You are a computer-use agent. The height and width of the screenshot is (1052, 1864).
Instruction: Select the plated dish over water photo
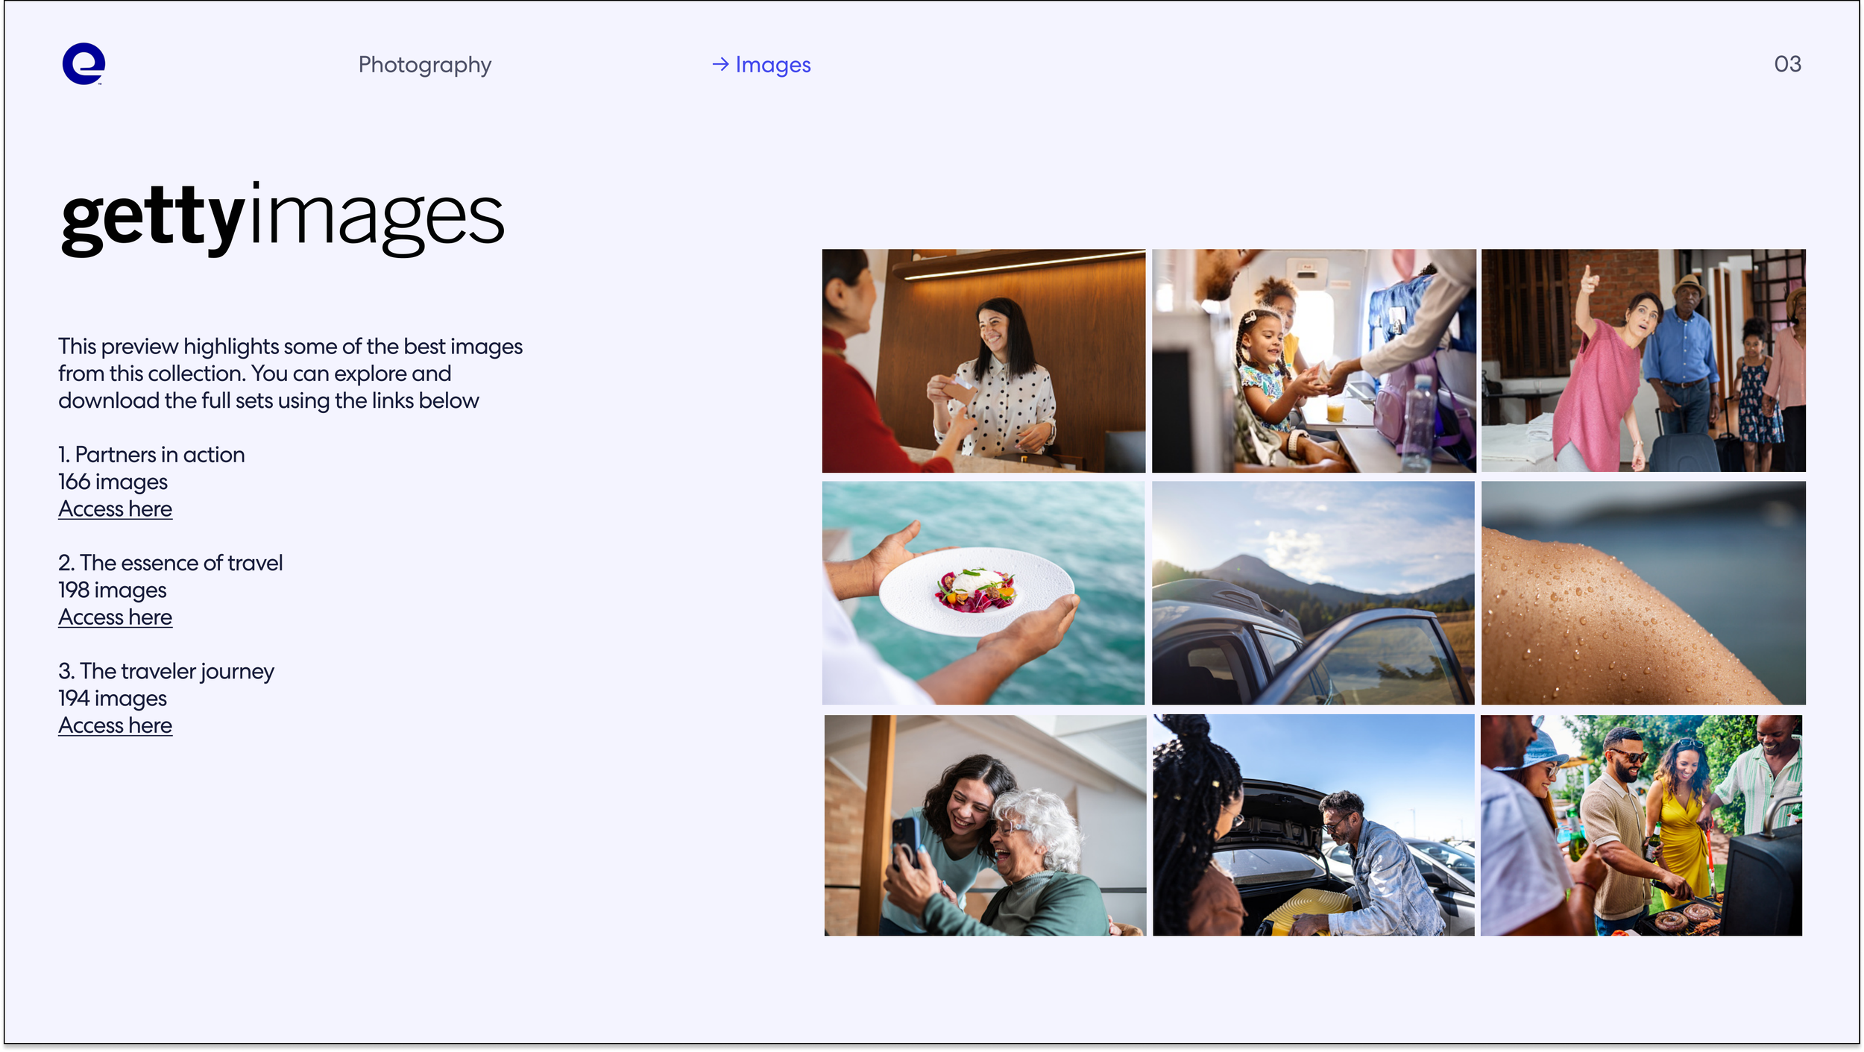[x=983, y=593]
